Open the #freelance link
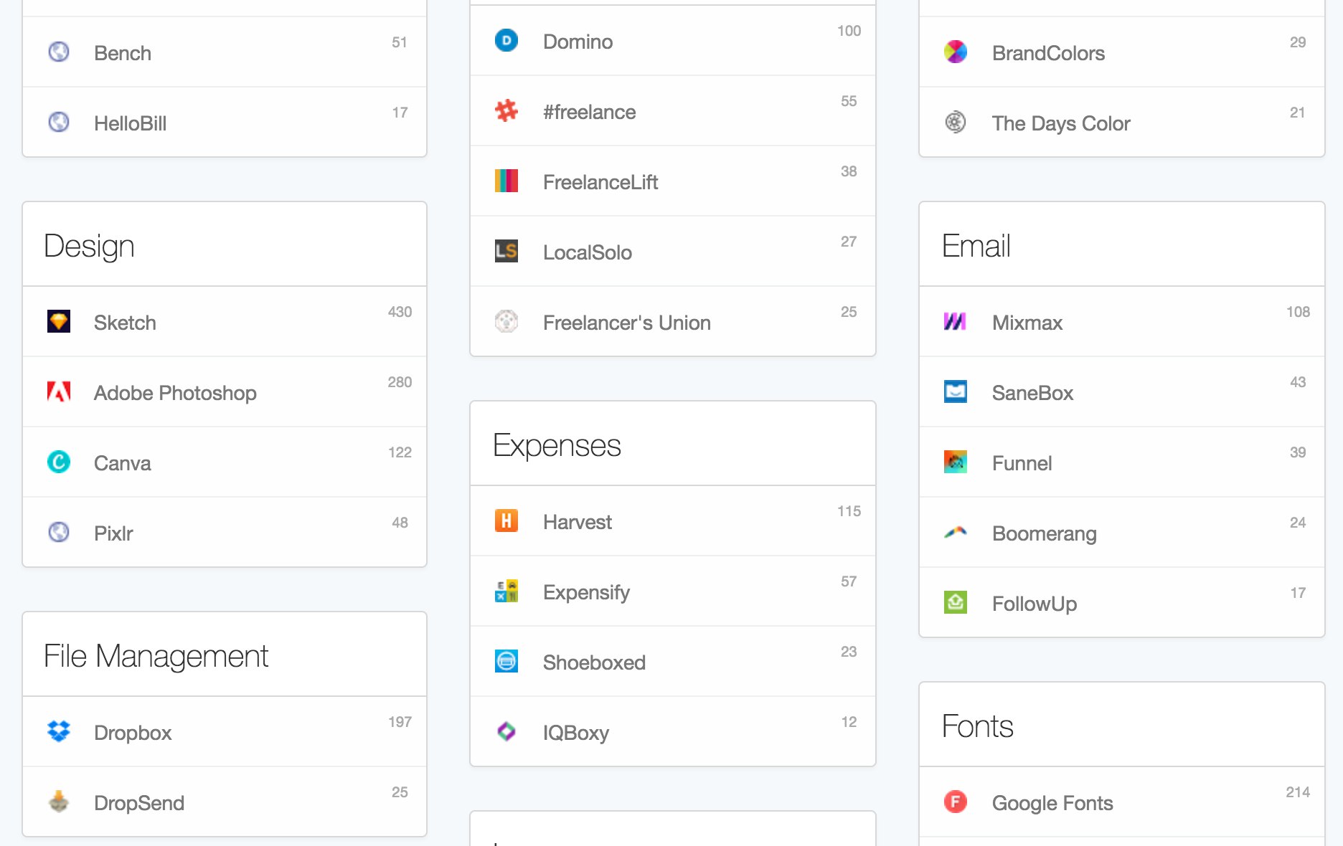 click(x=590, y=112)
